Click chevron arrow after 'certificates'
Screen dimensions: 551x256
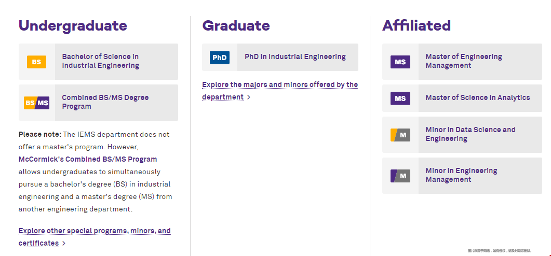tap(63, 244)
